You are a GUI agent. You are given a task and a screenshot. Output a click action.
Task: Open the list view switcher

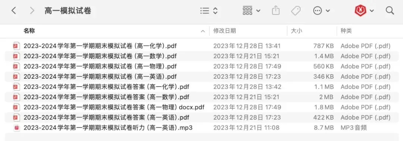209,10
